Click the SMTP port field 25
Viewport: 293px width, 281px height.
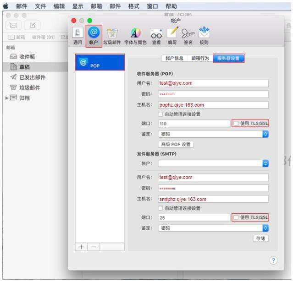pyautogui.click(x=194, y=217)
